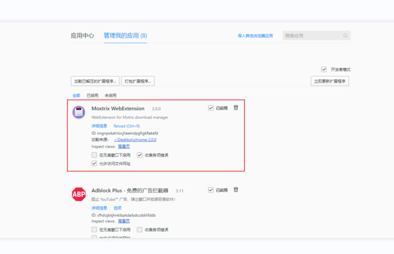Click 加载已解压的扩展程序 button
The width and height of the screenshot is (394, 254).
(95, 81)
